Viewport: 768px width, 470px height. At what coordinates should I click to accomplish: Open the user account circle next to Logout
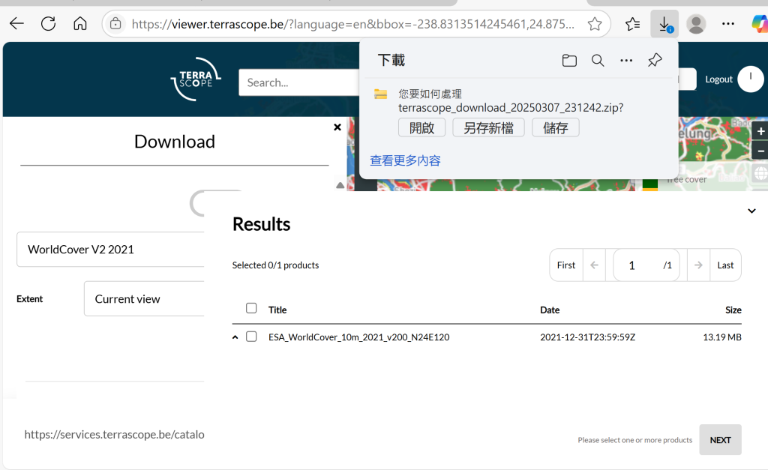(751, 79)
